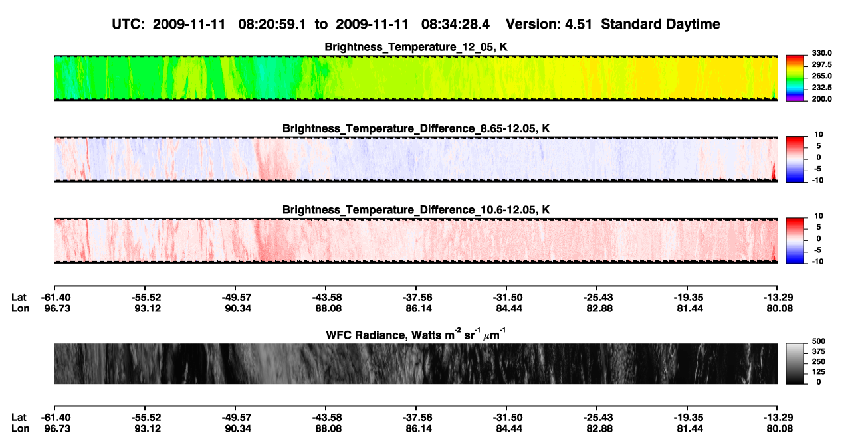Screen dimensions: 864x443
Task: Click the 12.05 brightness temperature image strip
Action: 416,78
